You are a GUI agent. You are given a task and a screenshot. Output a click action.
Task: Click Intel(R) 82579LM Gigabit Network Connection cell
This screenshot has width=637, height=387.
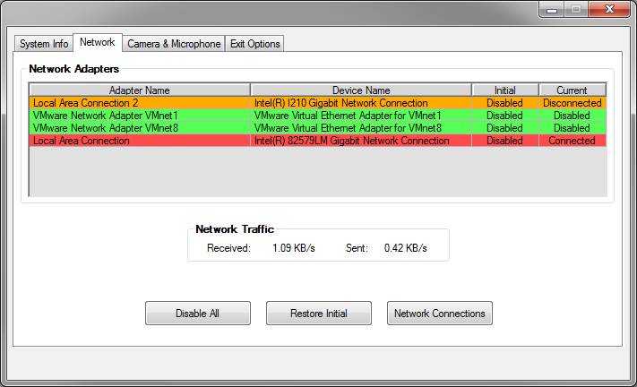361,141
